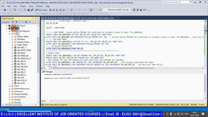Open the notification center icon in taskbar
This screenshot has height=117, width=208.
click(203, 114)
